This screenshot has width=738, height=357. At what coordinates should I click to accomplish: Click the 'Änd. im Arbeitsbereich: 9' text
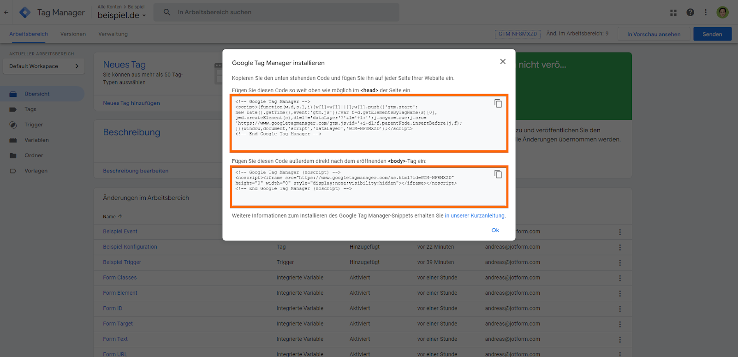click(577, 34)
